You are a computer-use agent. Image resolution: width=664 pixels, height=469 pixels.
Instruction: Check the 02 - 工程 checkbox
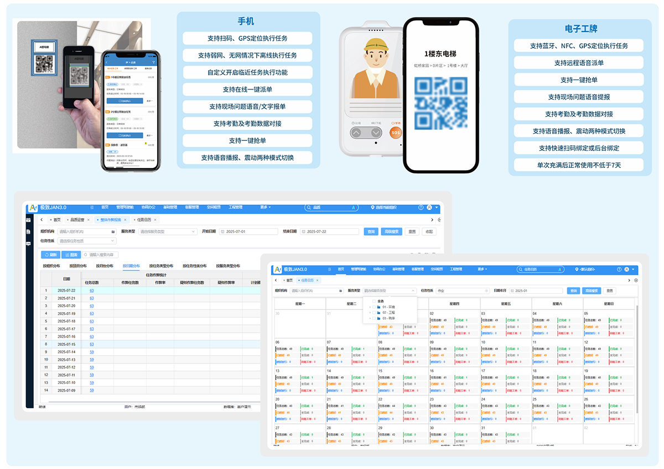(373, 313)
